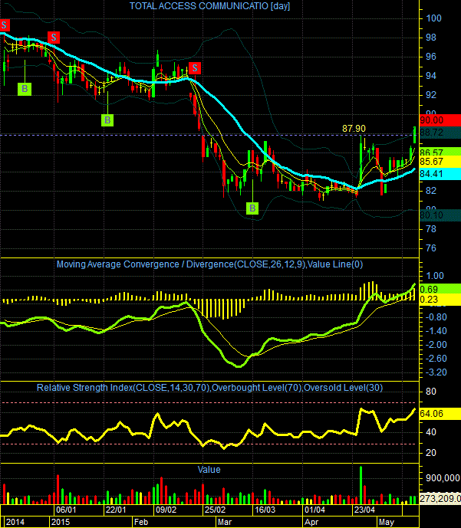Click the 76 price axis label

pyautogui.click(x=431, y=248)
